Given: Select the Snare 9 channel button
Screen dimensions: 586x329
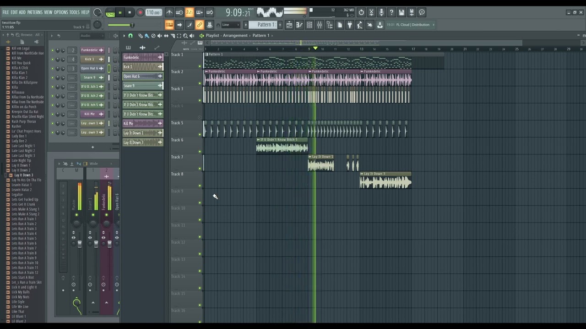Looking at the screenshot, I should tap(92, 77).
